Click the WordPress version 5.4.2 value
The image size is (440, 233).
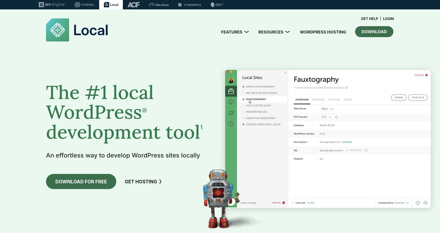click(x=323, y=134)
